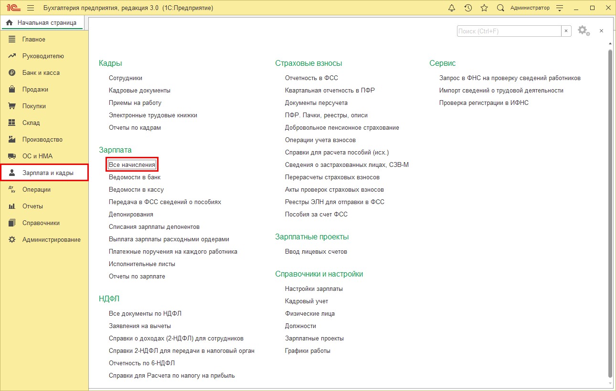616x391 pixels.
Task: Open Списания зарплаты депонентов
Action: pyautogui.click(x=154, y=226)
